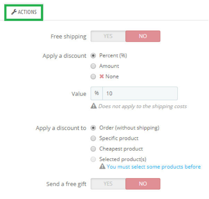
Task: Set free shipping to NO
Action: [143, 36]
